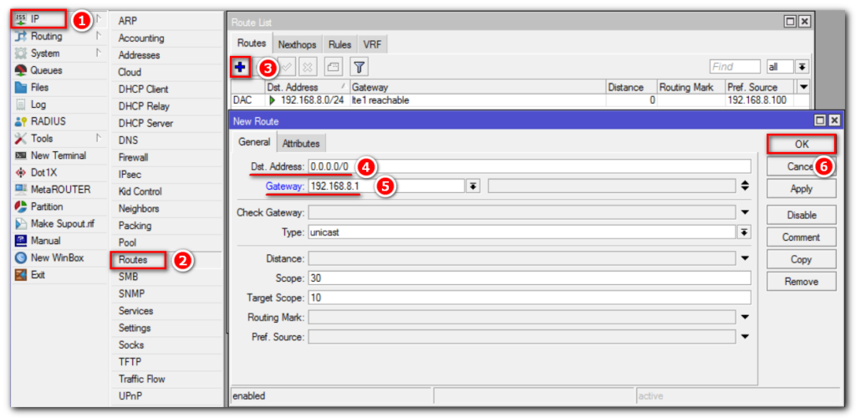Click the comment icon in Route List toolbar
The height and width of the screenshot is (418, 856).
(x=334, y=67)
